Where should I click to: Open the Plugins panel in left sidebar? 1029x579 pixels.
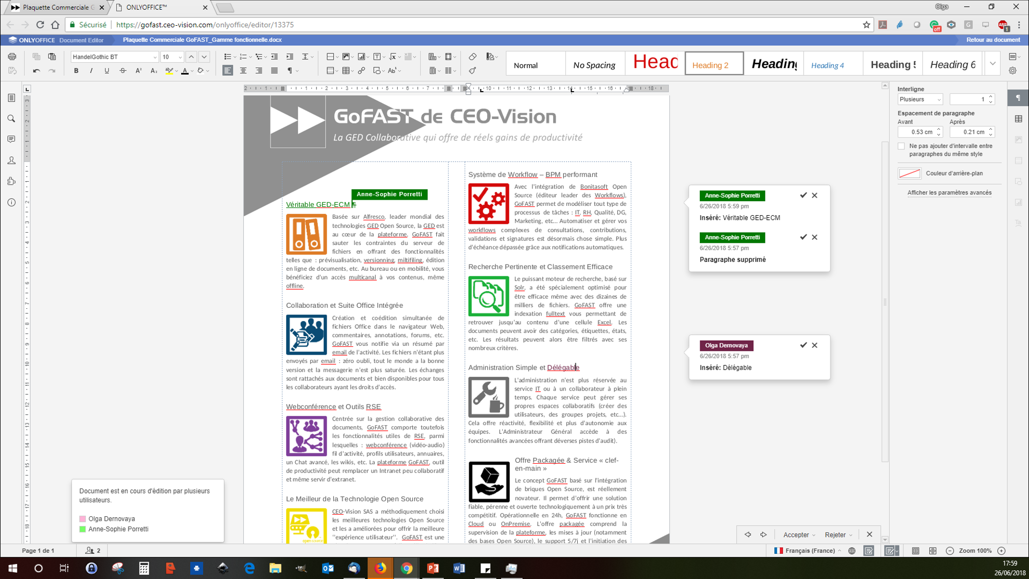pos(11,181)
